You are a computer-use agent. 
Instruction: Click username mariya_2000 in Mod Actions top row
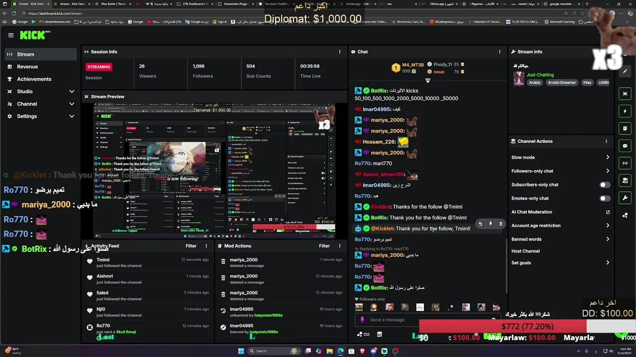tap(243, 260)
